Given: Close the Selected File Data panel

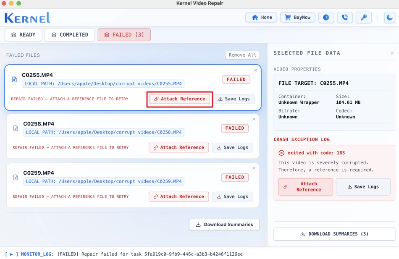Looking at the screenshot, I should 392,53.
